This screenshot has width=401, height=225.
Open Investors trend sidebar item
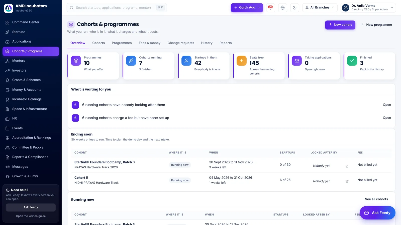pyautogui.click(x=31, y=70)
